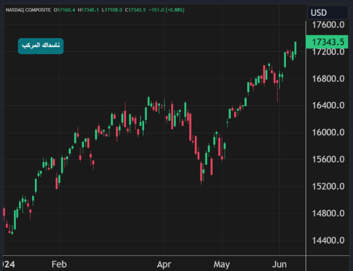Click the high value H17345.1

pyautogui.click(x=88, y=10)
